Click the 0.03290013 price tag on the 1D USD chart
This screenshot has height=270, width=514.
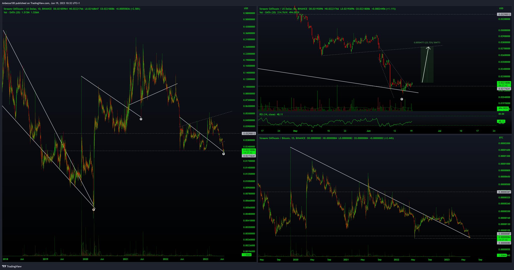pyautogui.click(x=249, y=133)
